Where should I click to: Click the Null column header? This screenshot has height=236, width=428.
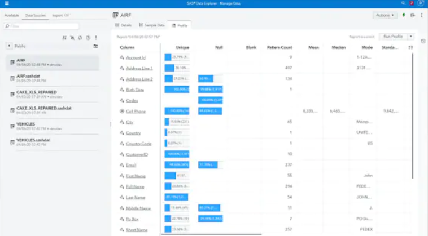tap(219, 47)
